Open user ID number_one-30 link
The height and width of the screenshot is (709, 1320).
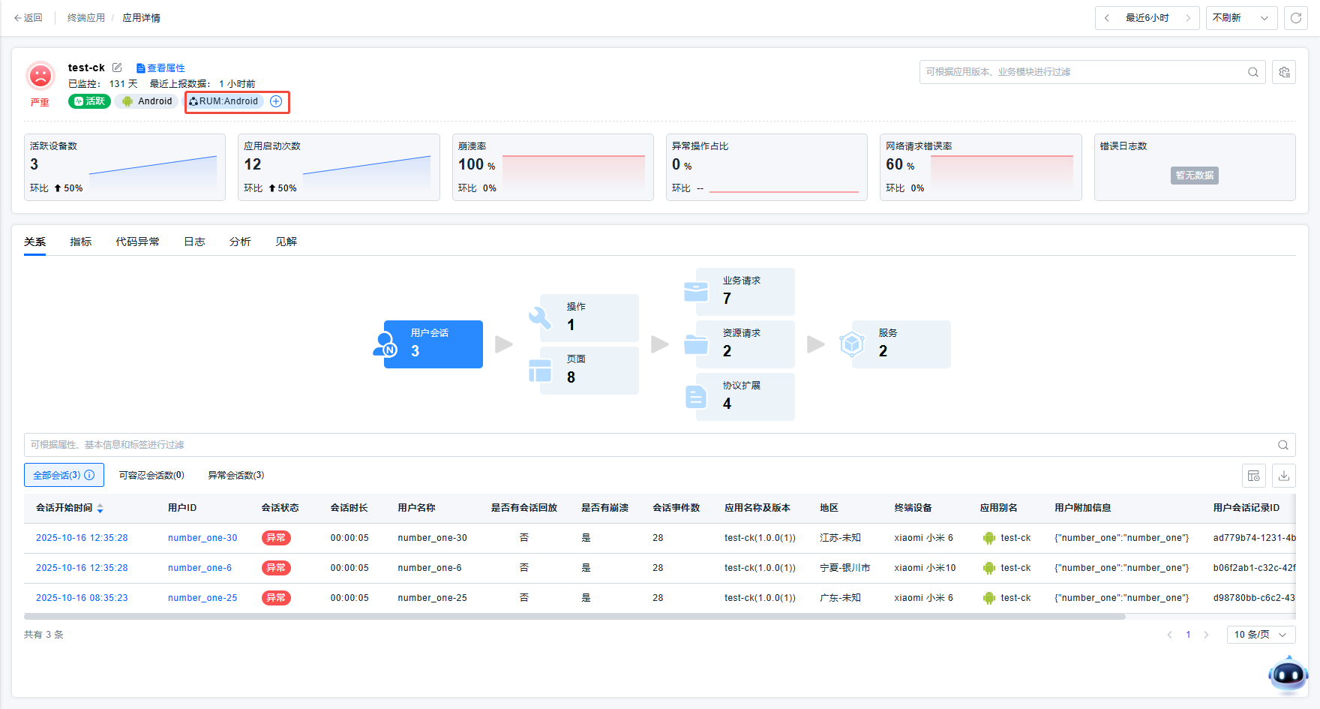tap(202, 538)
